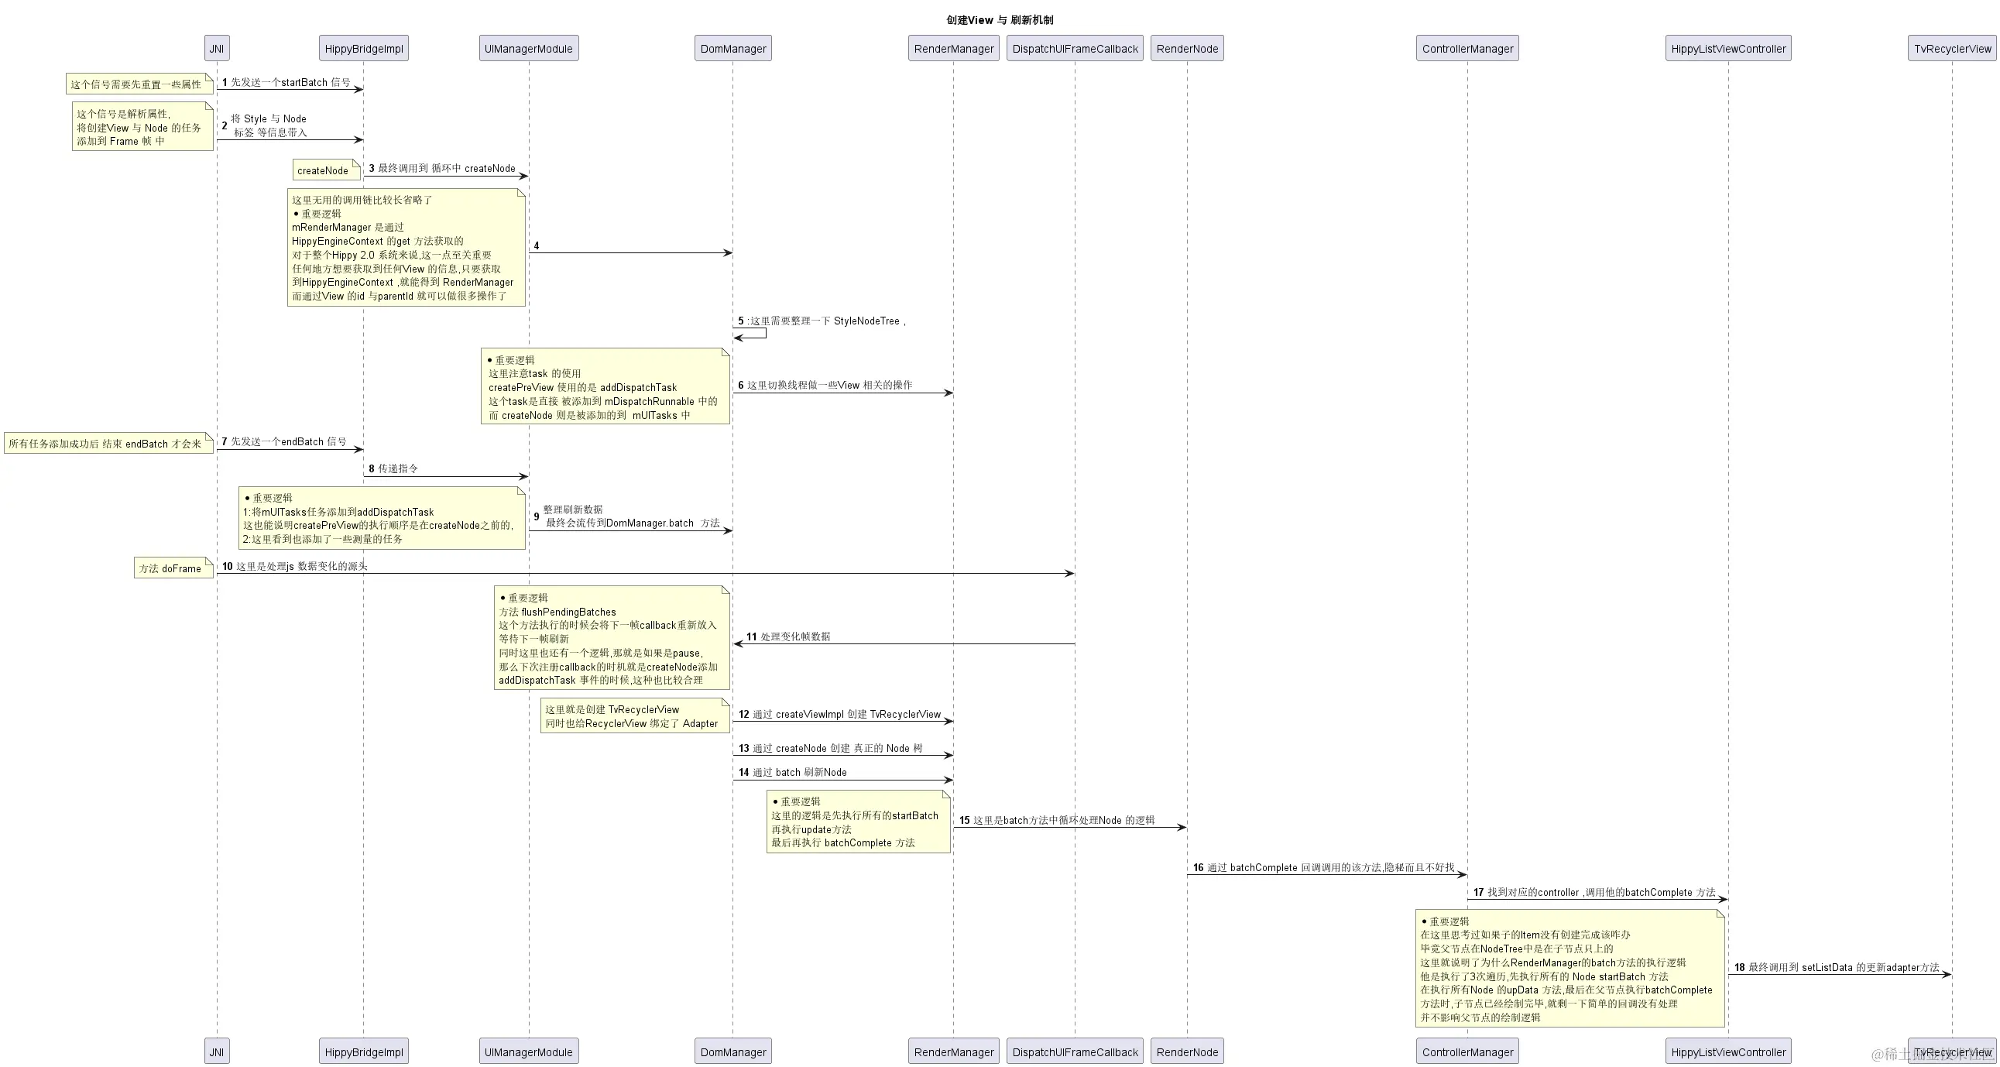Click the HippyBridgeImpl lifeline header
2000x1067 pixels.
pyautogui.click(x=362, y=48)
